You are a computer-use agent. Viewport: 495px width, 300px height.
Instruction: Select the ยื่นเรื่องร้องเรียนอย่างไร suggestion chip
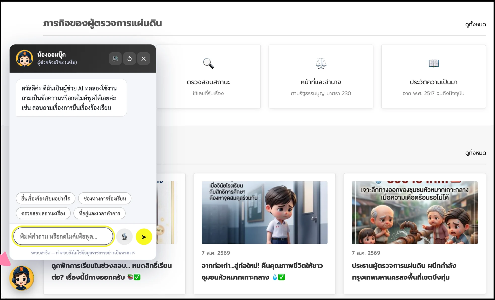click(x=46, y=198)
